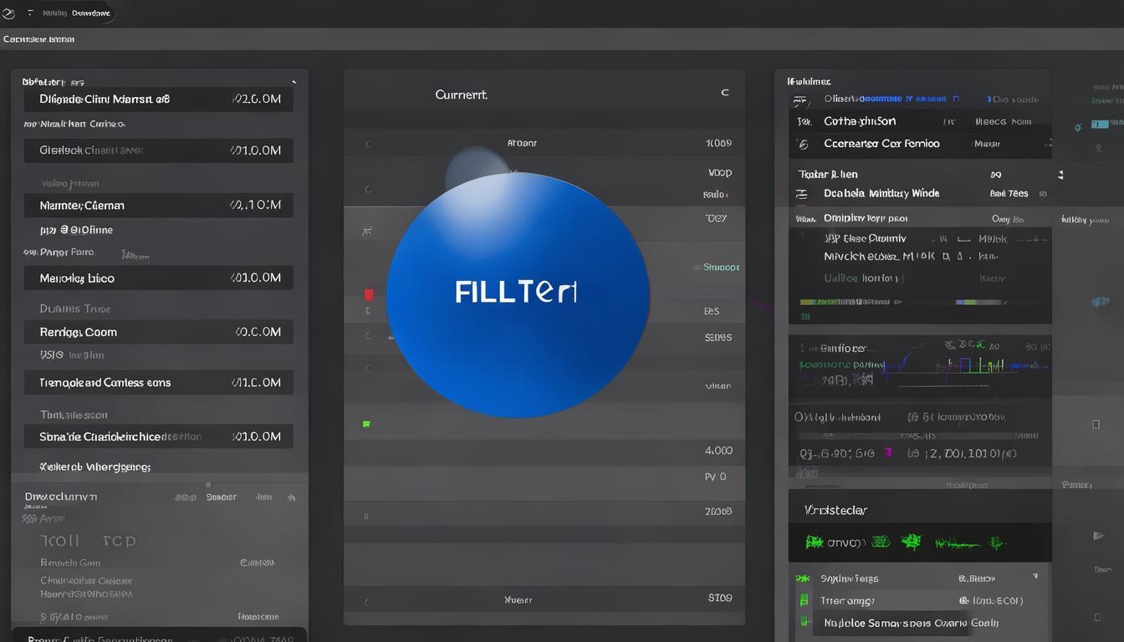Click the green icon beside Snqlnn feigs row

click(803, 578)
